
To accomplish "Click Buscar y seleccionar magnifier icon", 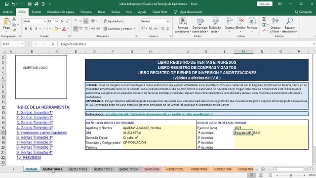I will [289, 21].
